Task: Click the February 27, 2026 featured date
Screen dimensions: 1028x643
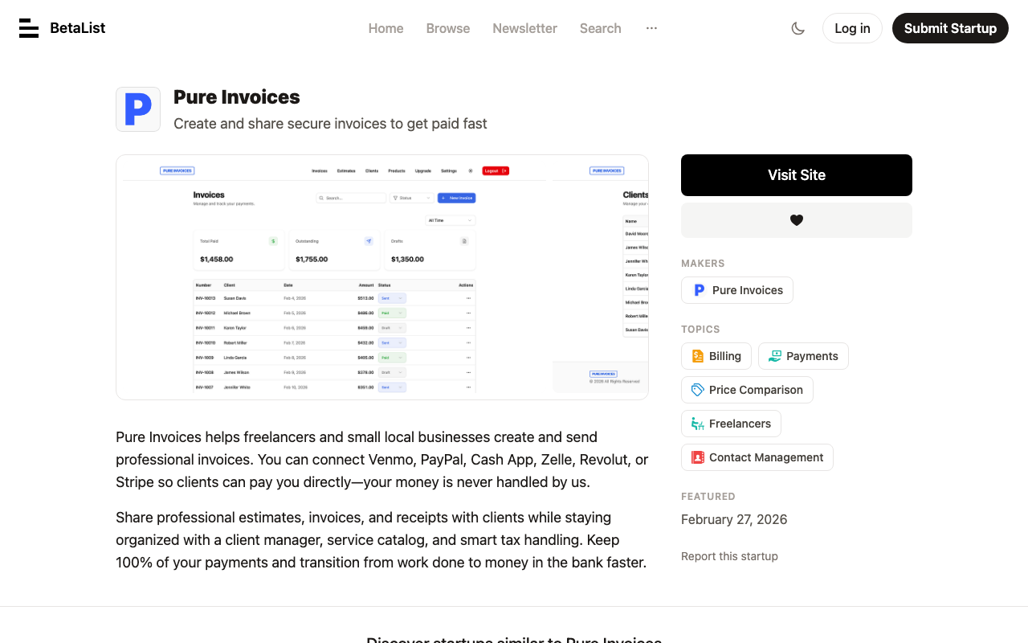Action: click(734, 519)
